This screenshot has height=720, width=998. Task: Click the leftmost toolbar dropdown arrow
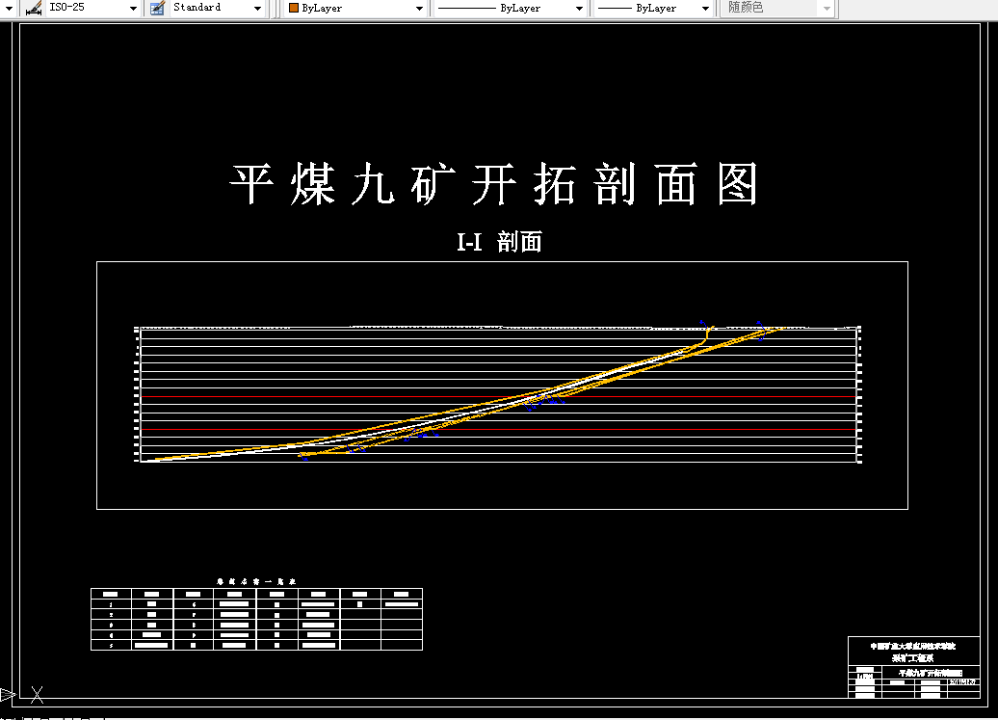pyautogui.click(x=9, y=9)
